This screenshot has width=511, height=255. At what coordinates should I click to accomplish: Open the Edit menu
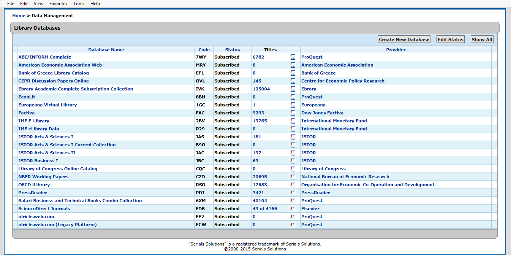tap(24, 4)
